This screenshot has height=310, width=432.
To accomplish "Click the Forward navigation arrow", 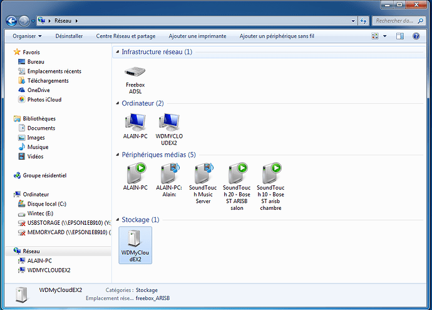I will [24, 21].
